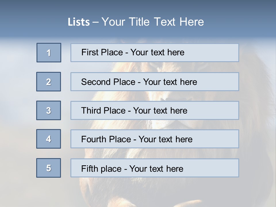Pick the number 4 square
Image resolution: width=276 pixels, height=207 pixels.
coord(49,139)
